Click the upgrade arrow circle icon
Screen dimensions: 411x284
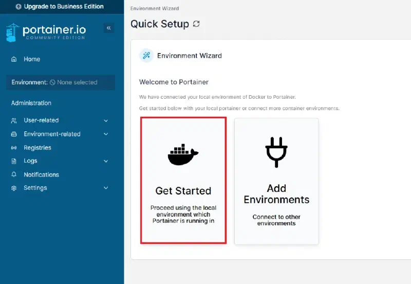tap(18, 7)
